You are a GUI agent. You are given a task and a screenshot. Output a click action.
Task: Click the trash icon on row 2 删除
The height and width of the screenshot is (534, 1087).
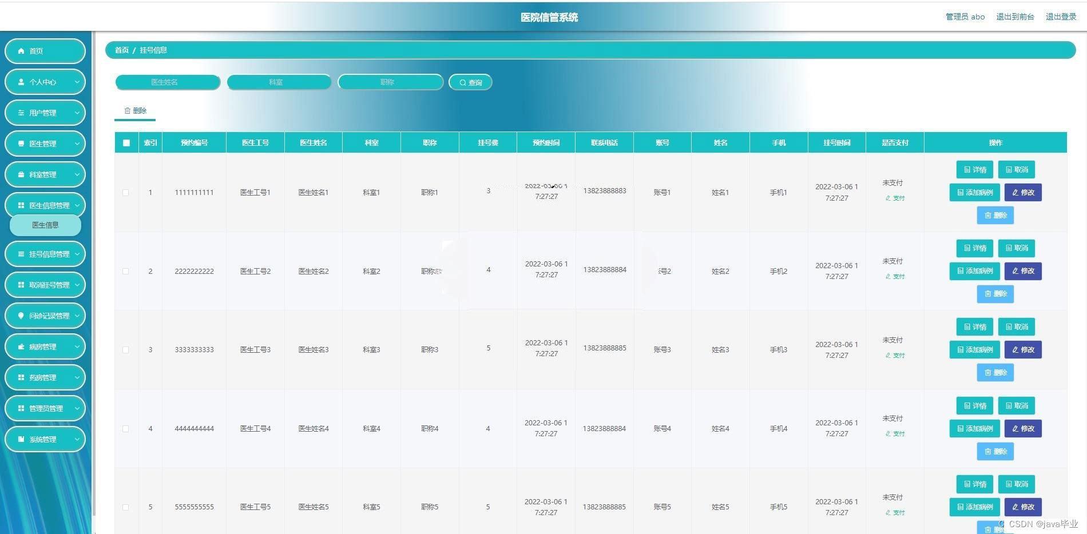988,294
